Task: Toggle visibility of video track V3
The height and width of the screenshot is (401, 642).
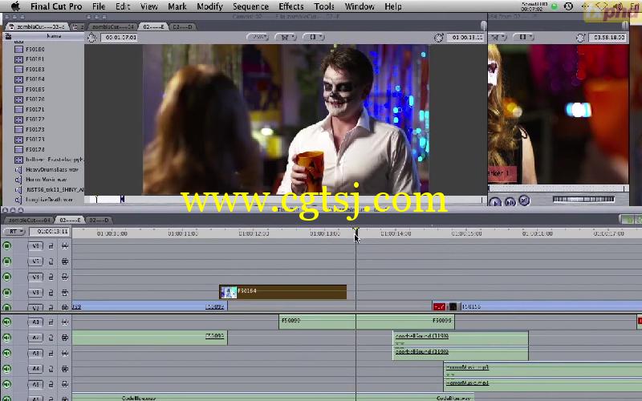Action: 6,293
